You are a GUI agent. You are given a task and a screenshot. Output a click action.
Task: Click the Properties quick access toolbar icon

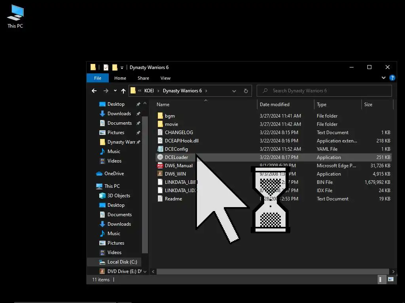106,67
